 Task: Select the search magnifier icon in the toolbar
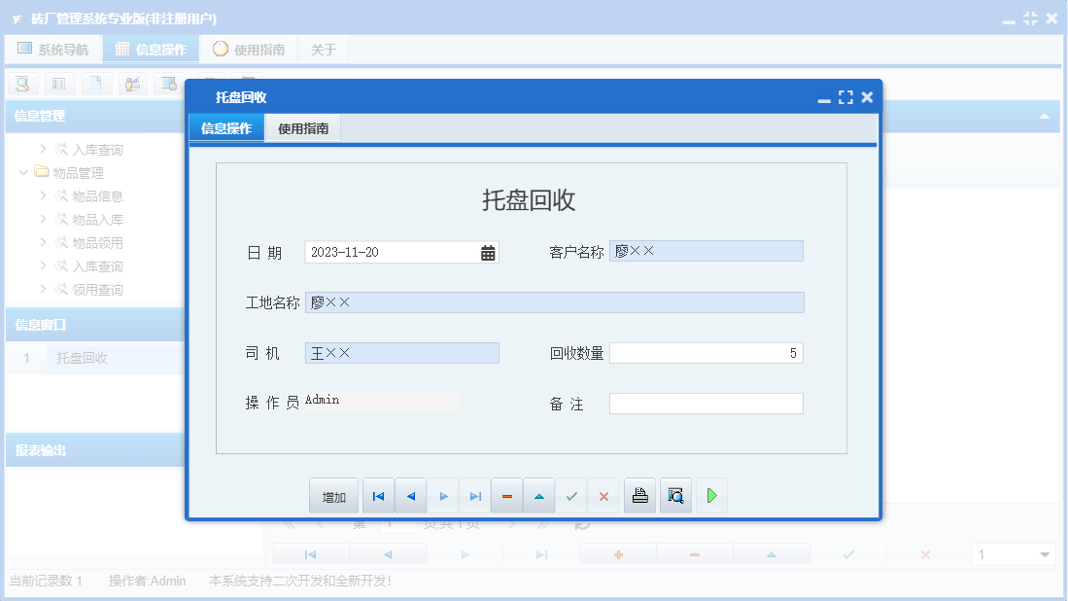(21, 84)
